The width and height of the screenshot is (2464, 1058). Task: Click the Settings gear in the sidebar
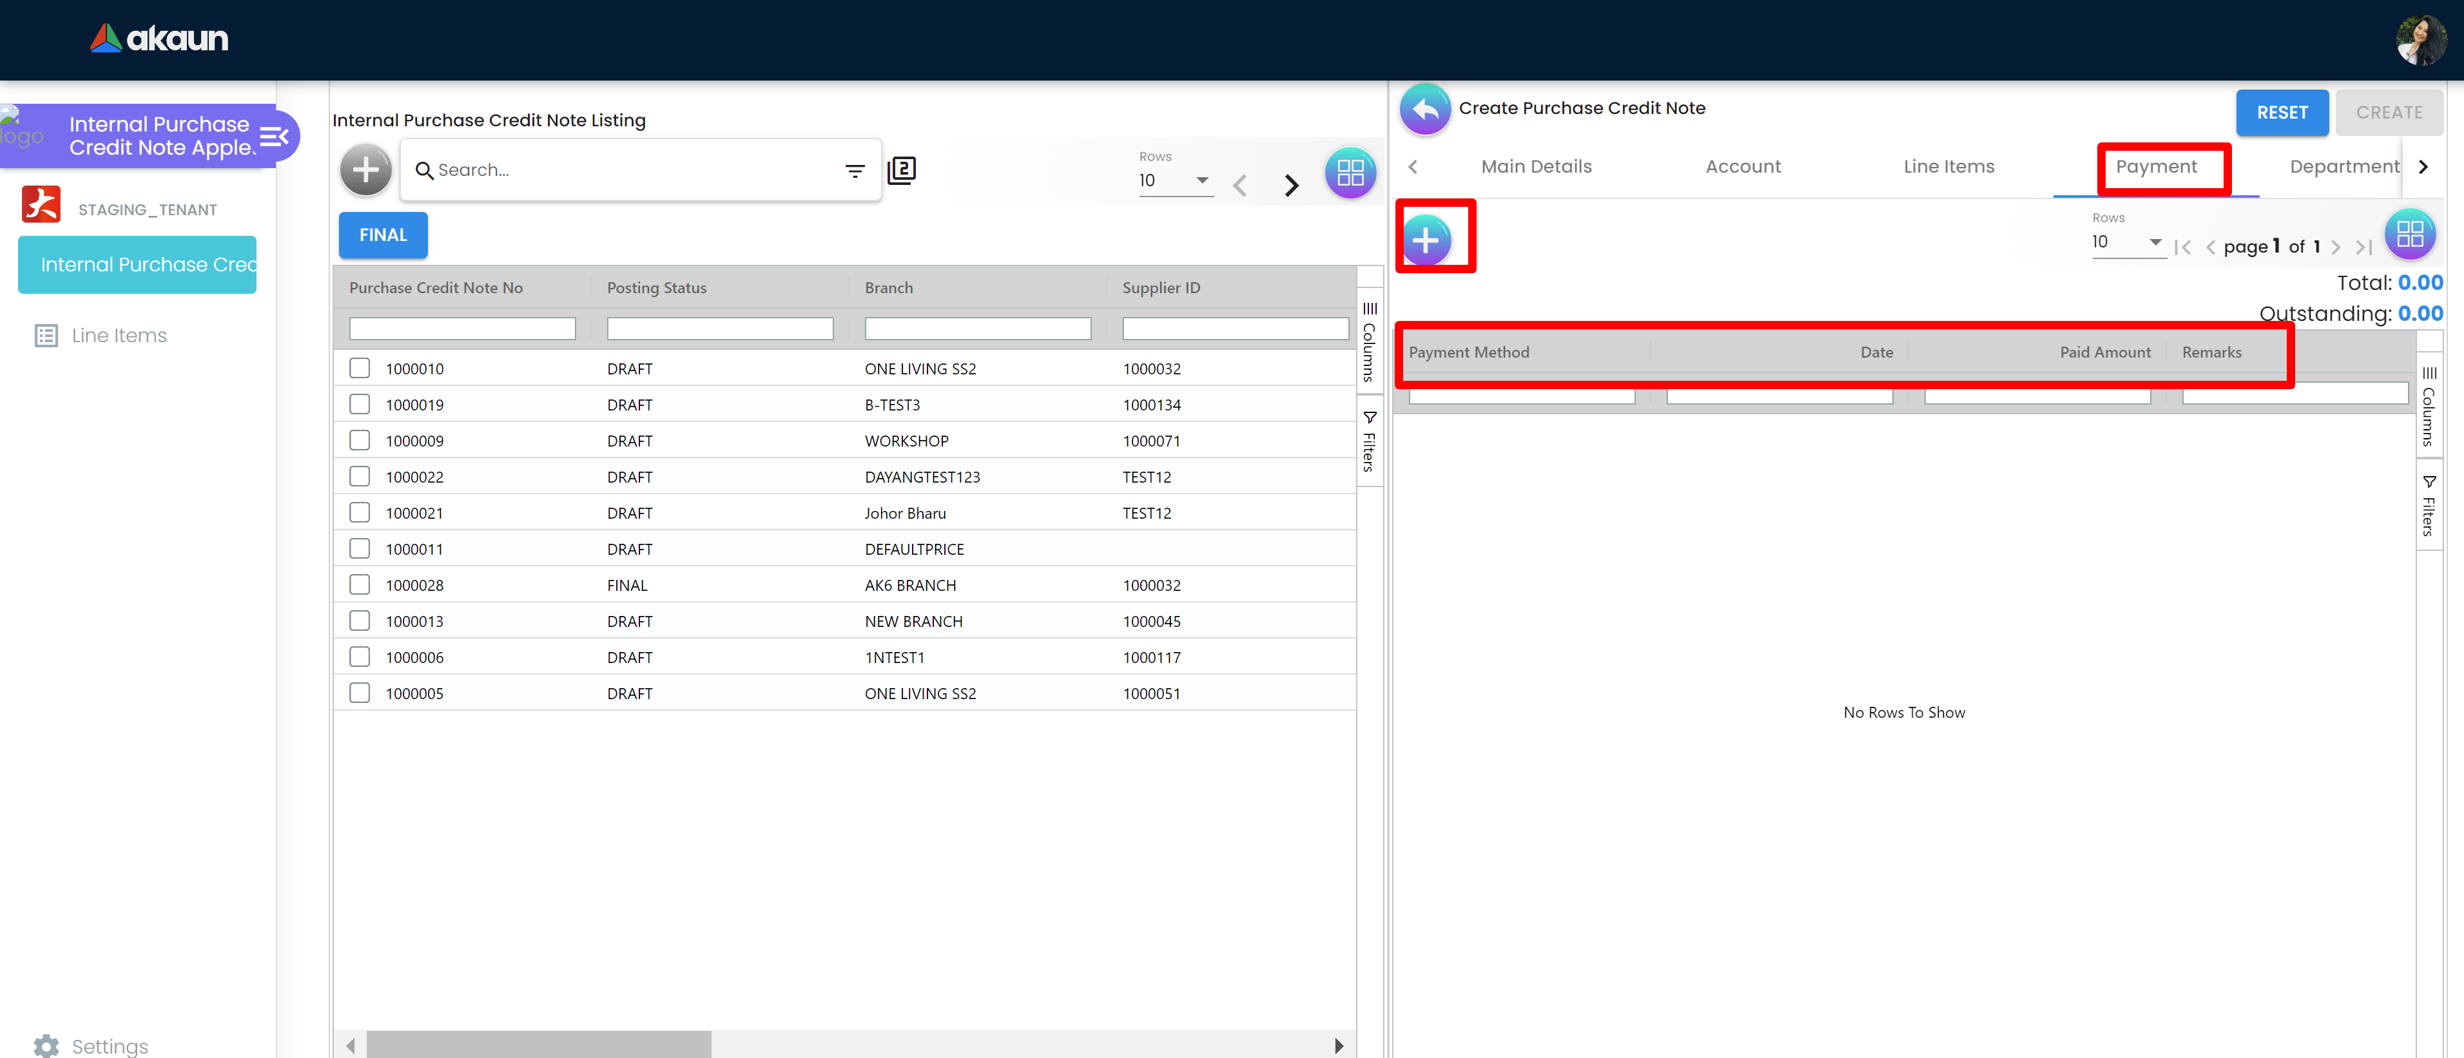pyautogui.click(x=46, y=1046)
